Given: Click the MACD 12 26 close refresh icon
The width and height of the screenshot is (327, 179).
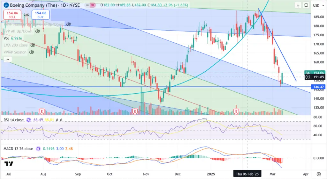Looking at the screenshot, I should tap(38, 149).
